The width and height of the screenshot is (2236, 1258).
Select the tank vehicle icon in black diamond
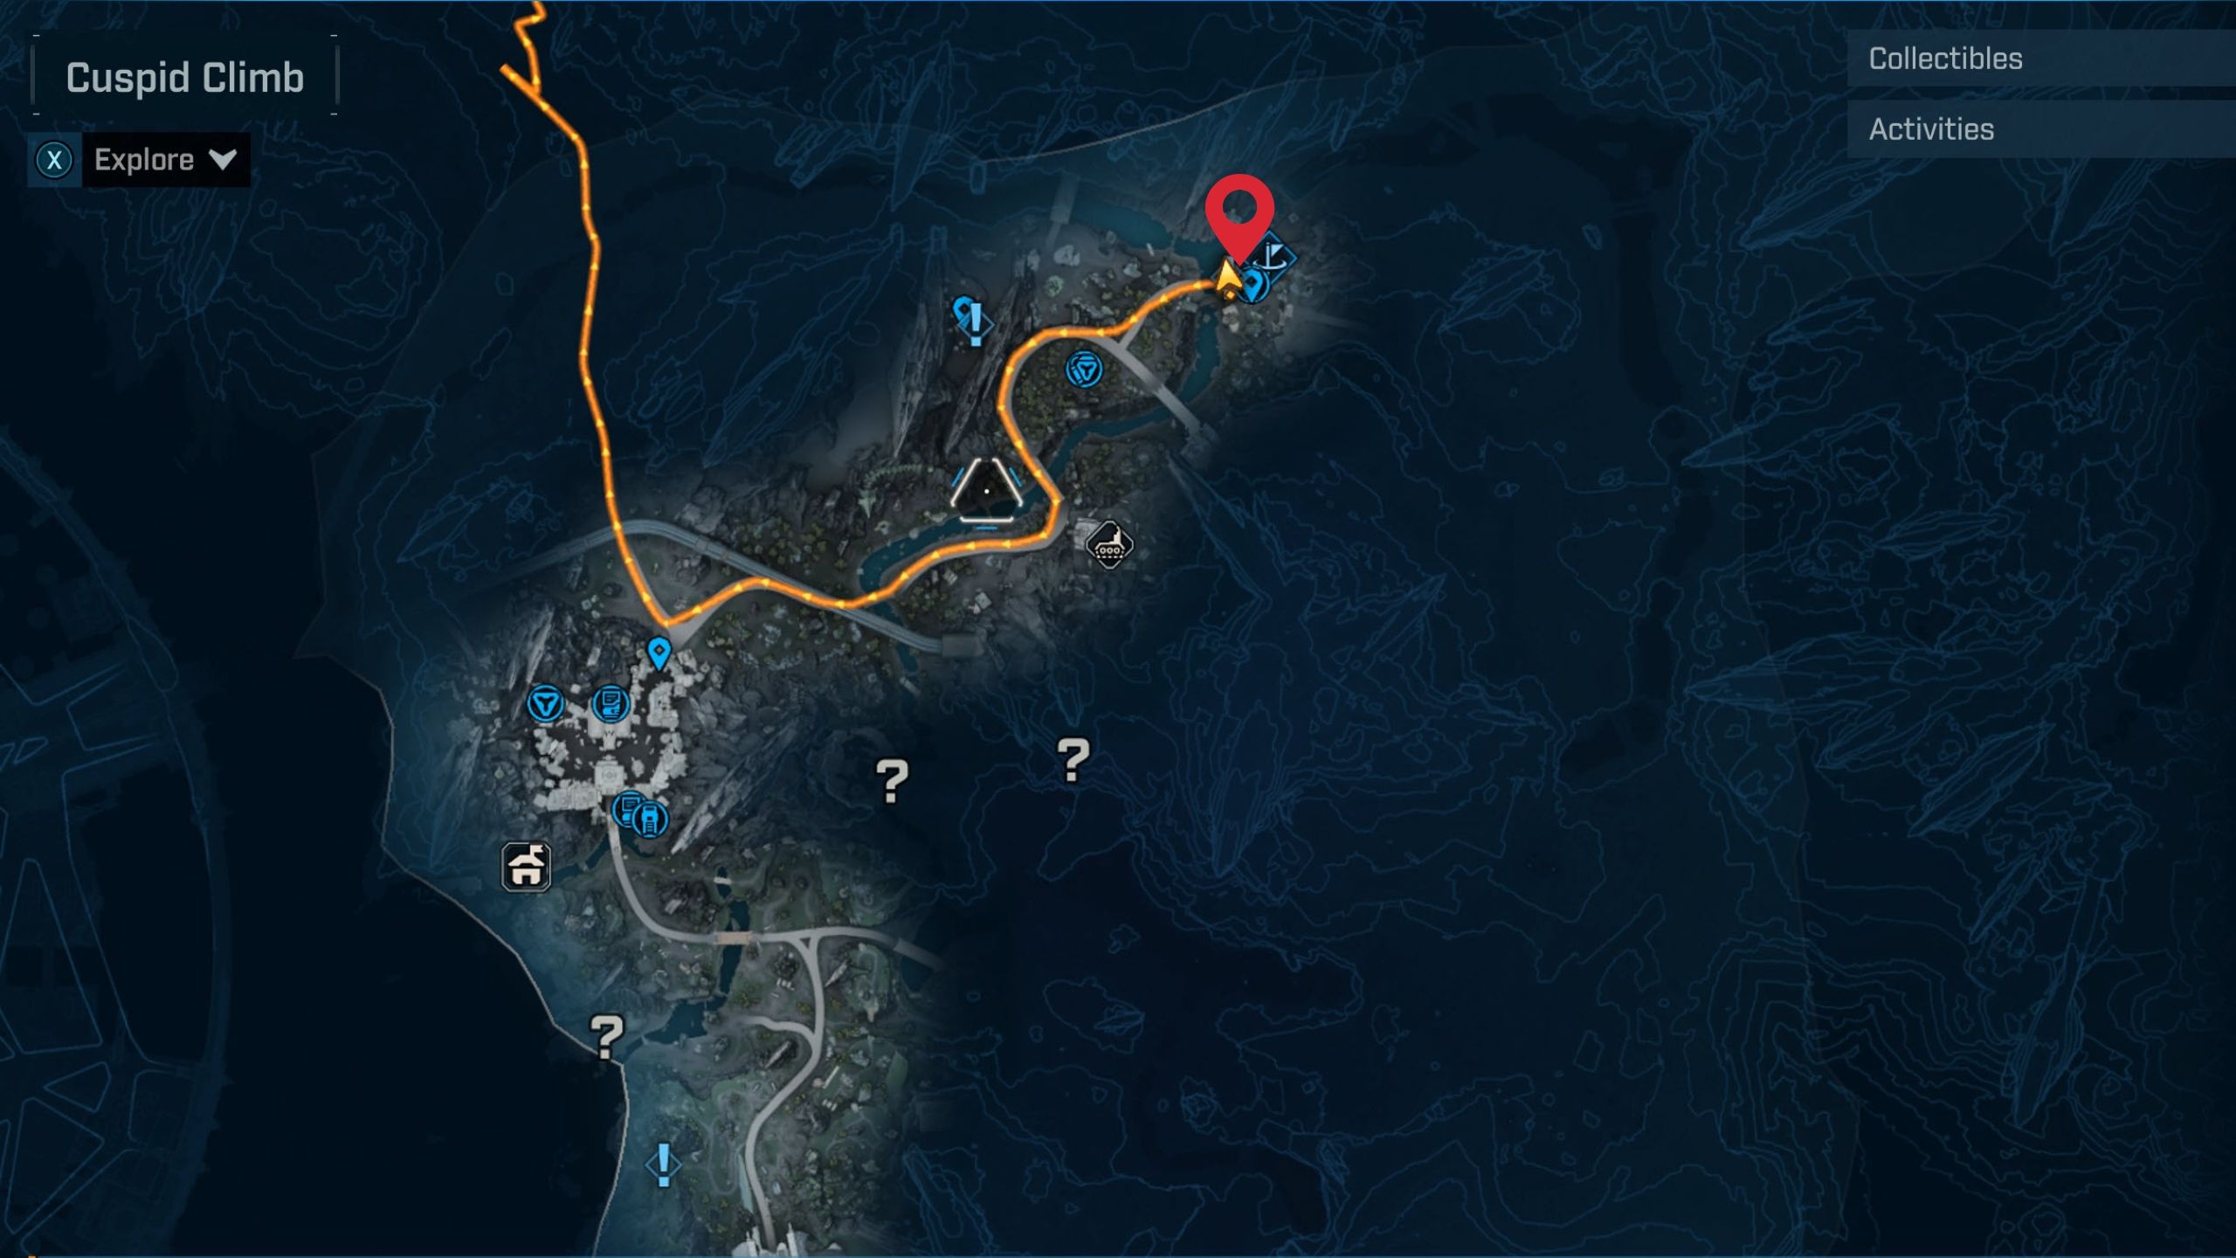1108,544
